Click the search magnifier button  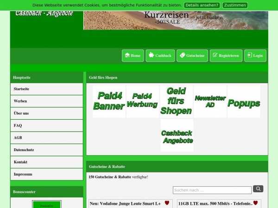(258, 189)
